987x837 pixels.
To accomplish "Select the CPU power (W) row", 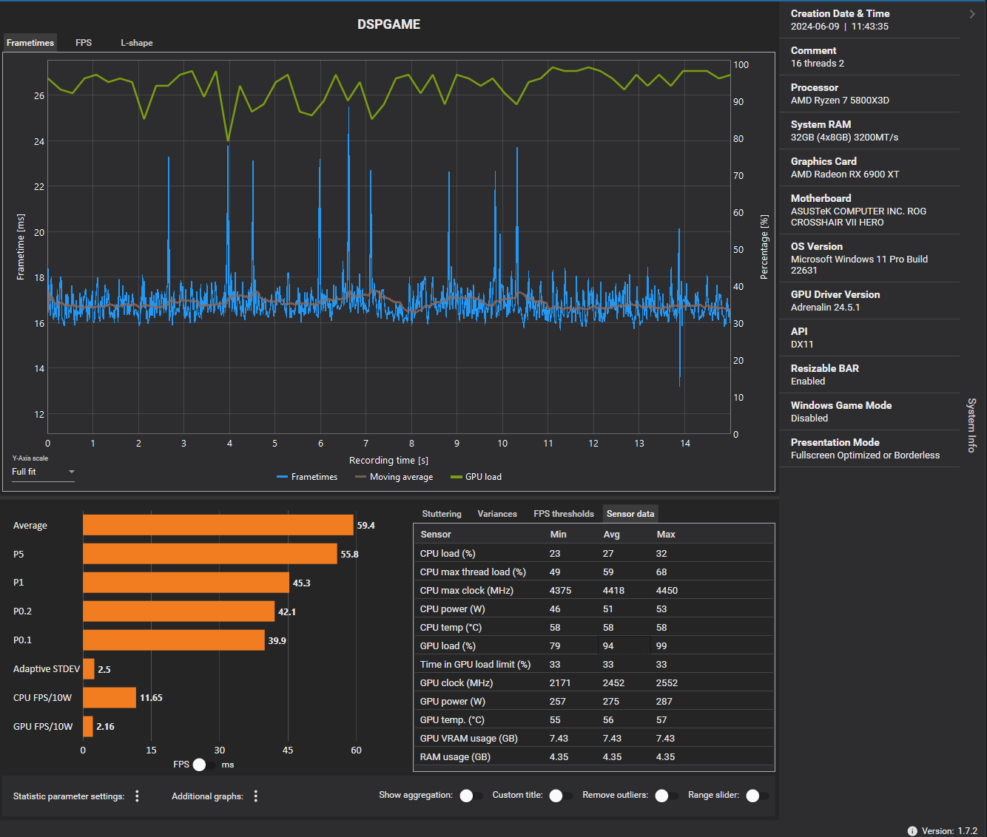I will coord(594,609).
